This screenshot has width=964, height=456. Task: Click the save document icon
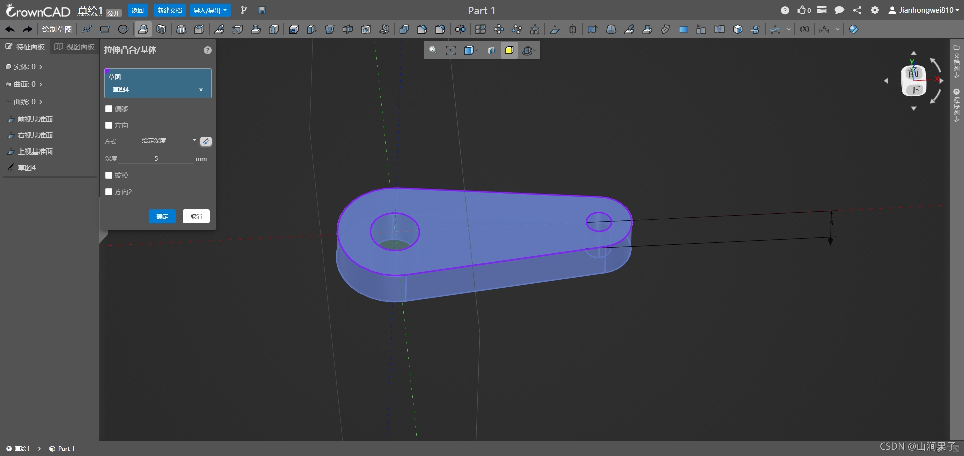261,10
